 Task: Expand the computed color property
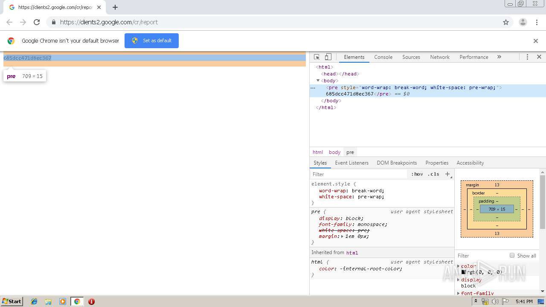[x=459, y=266]
